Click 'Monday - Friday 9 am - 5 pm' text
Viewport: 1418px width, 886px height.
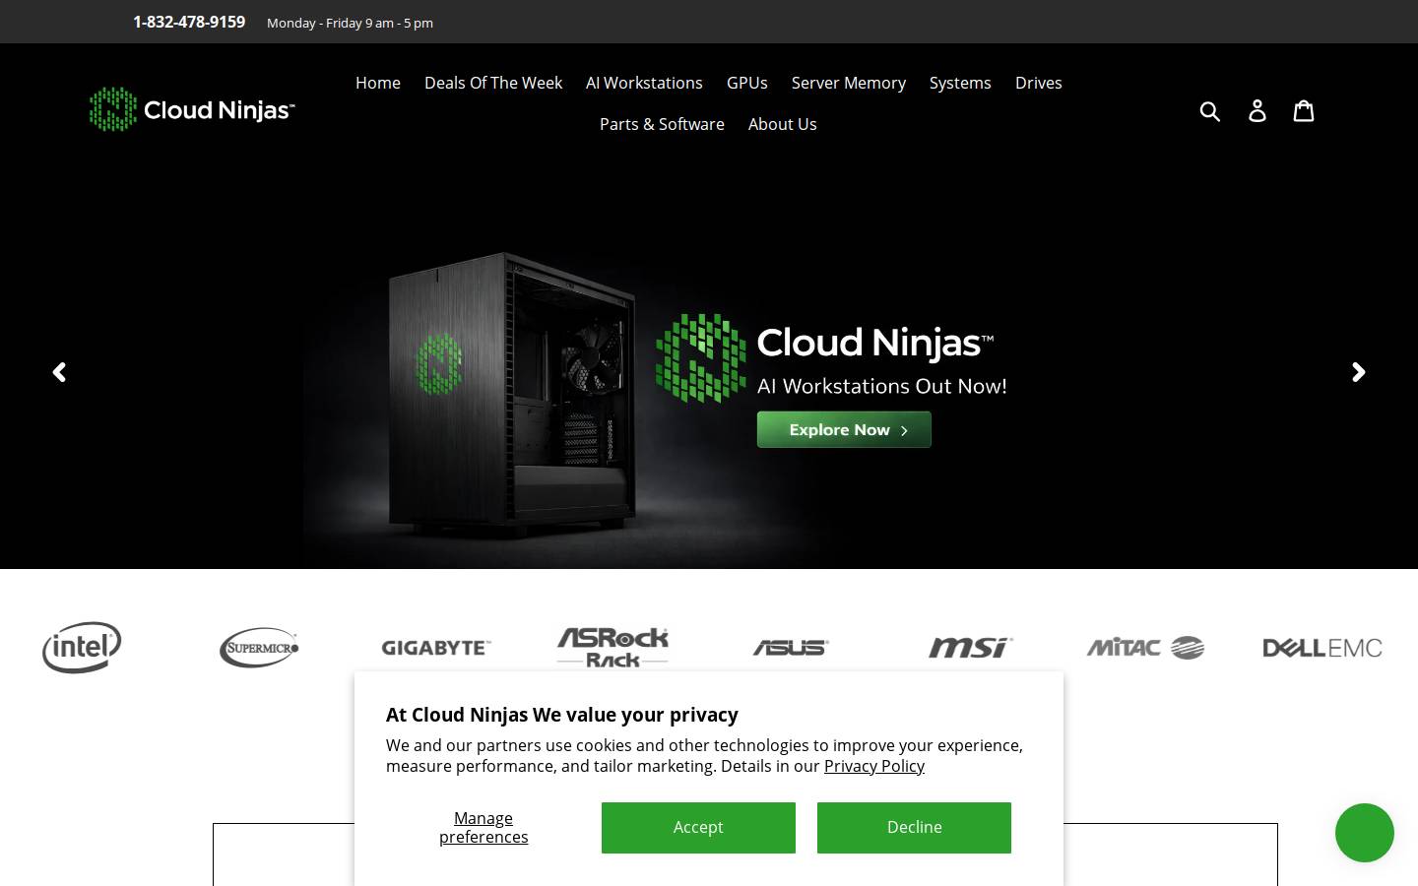[350, 23]
